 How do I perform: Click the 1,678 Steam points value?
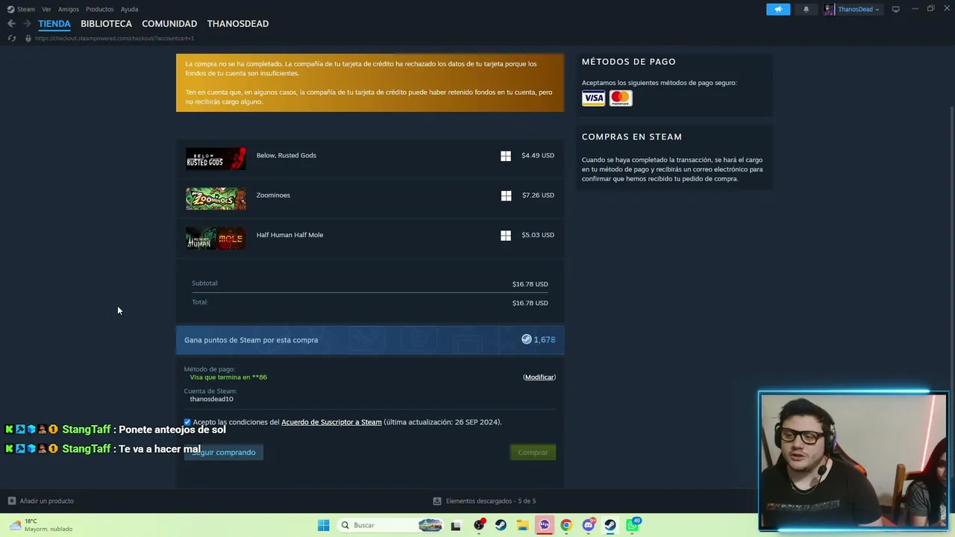point(545,340)
